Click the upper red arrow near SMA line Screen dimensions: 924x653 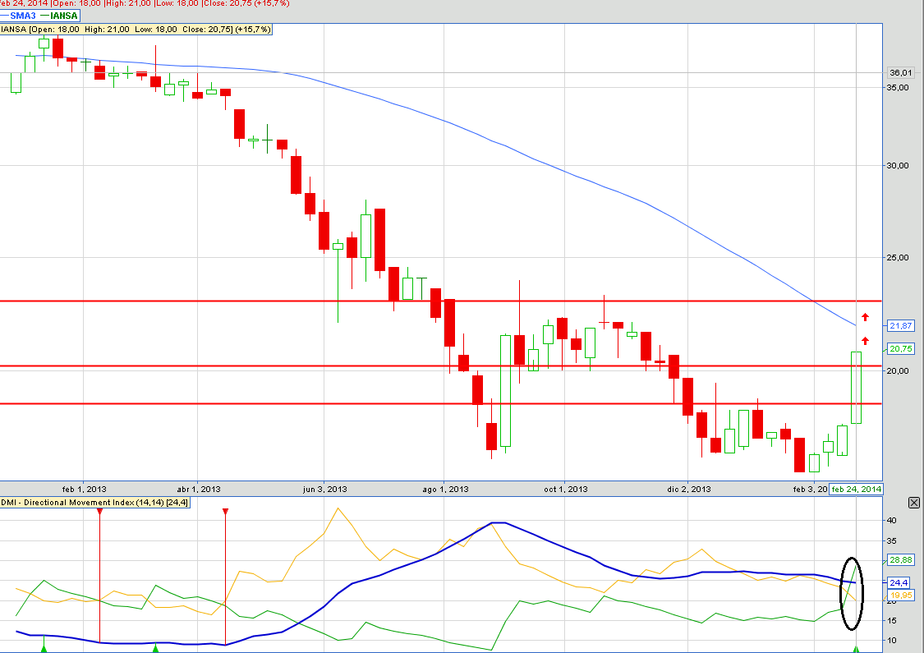(x=865, y=317)
